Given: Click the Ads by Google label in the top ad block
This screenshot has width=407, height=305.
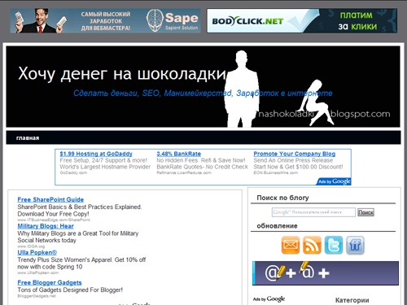Looking at the screenshot, I should (x=334, y=181).
